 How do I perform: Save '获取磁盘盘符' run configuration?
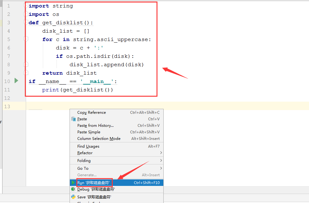tap(116, 197)
